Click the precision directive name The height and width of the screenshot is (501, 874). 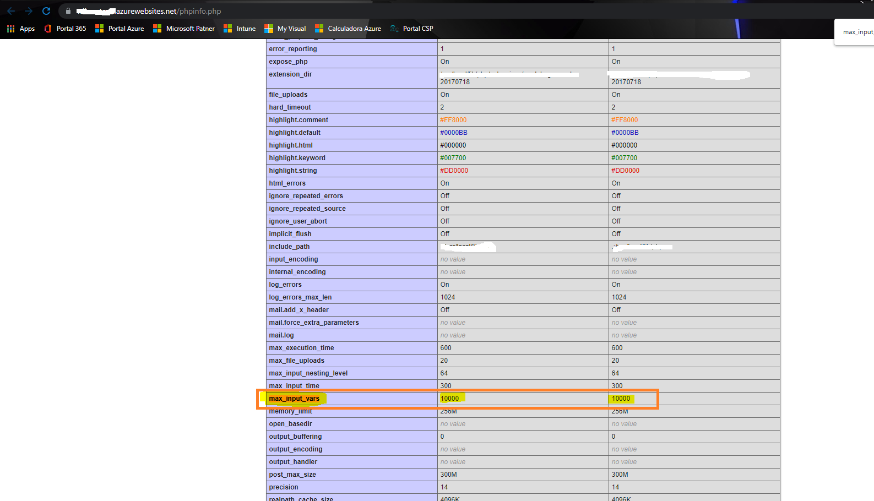coord(284,487)
